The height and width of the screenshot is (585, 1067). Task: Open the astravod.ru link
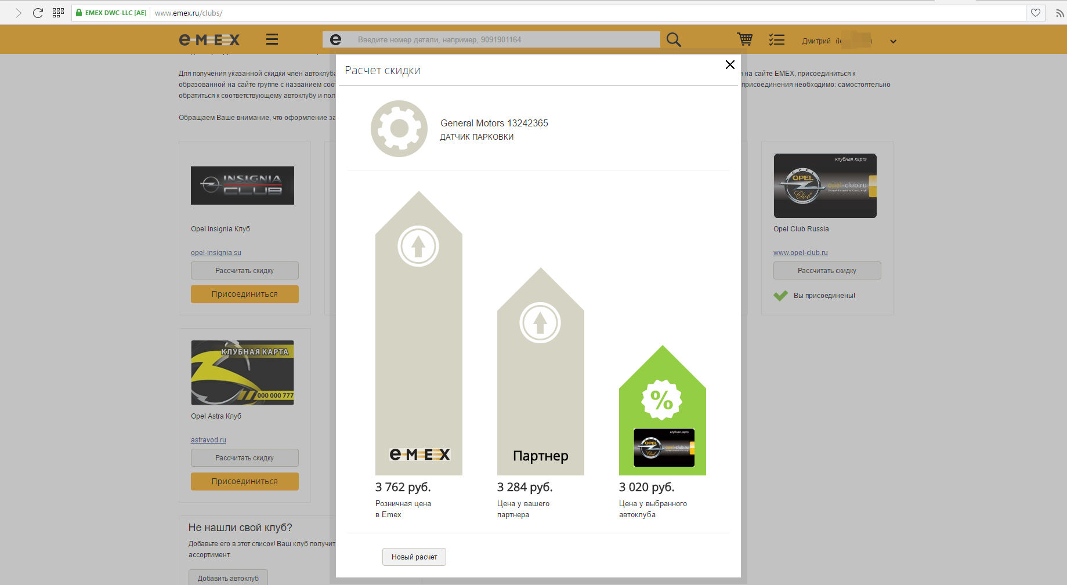(208, 440)
